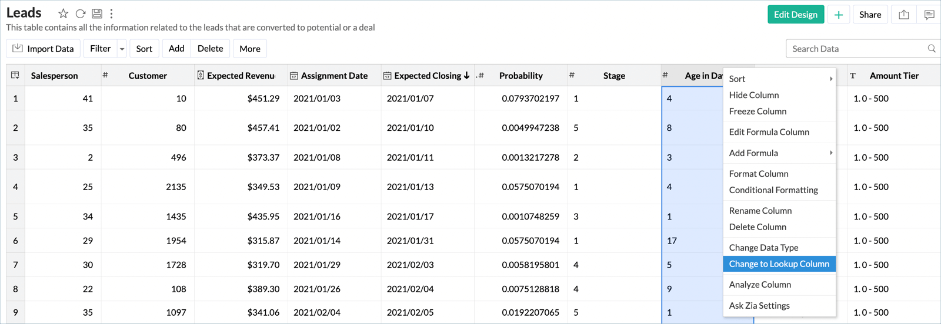Click the star favorite icon beside Leads

pos(63,14)
